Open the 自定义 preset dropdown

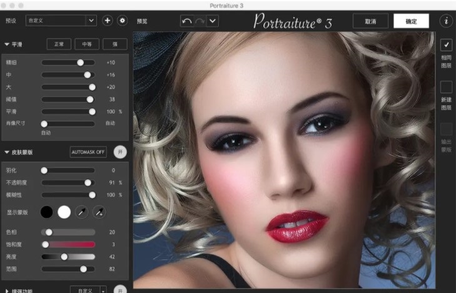click(x=61, y=21)
